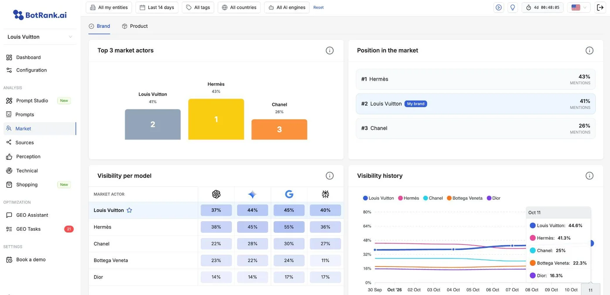
Task: Open the Perception thumbs-up icon
Action: (x=9, y=156)
